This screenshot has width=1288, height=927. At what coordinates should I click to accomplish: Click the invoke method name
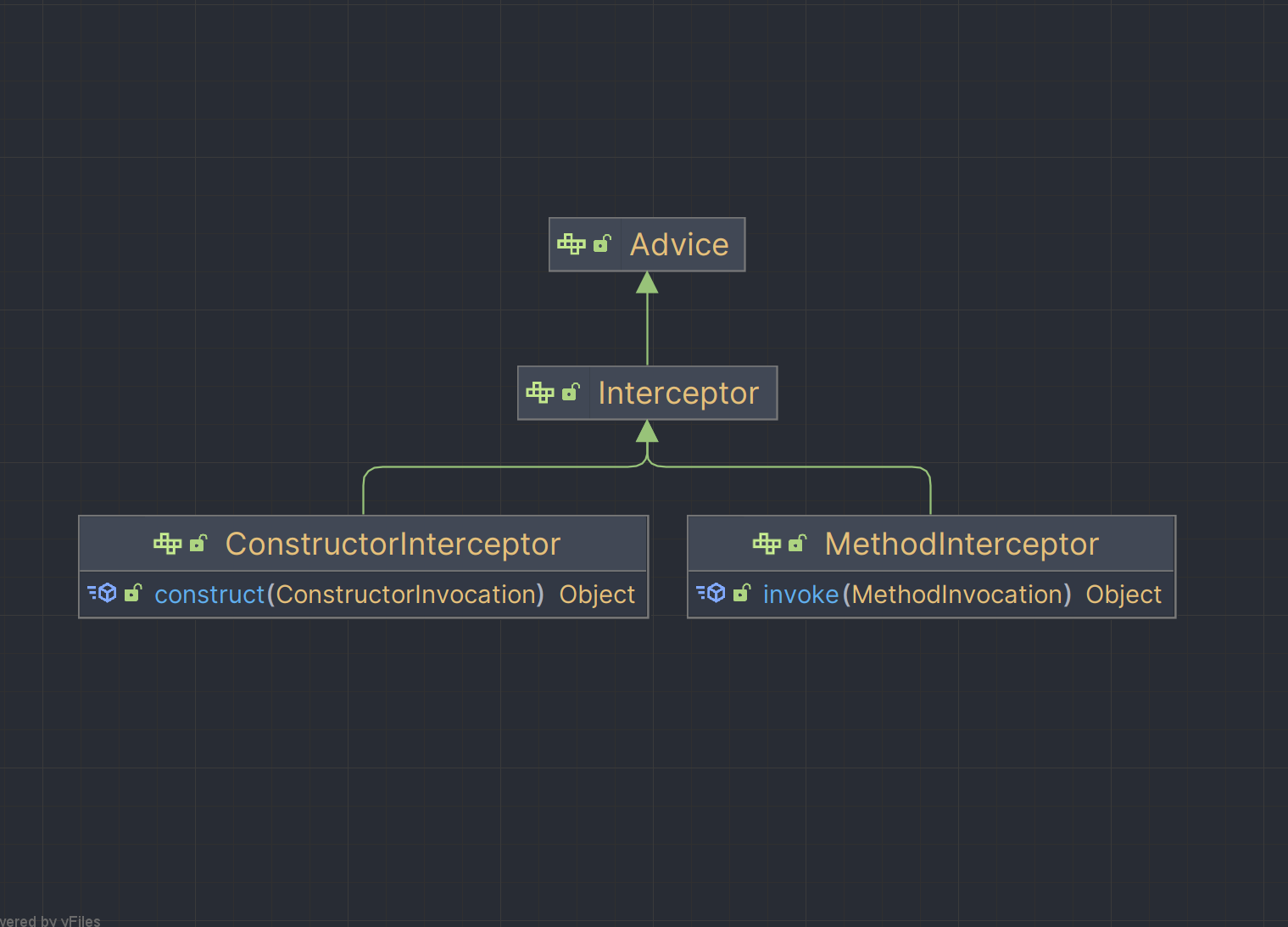800,595
